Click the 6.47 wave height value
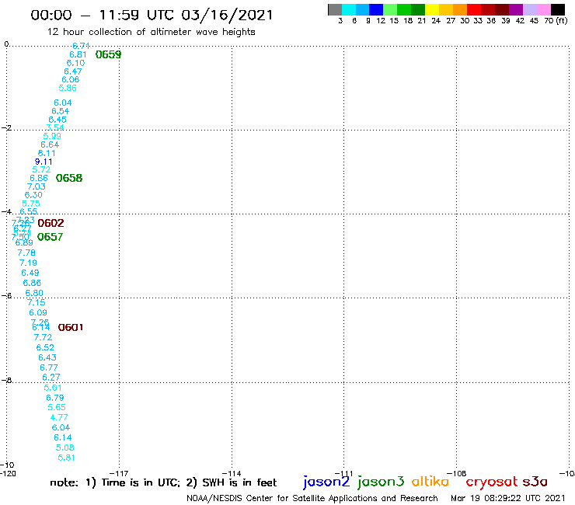 click(73, 71)
